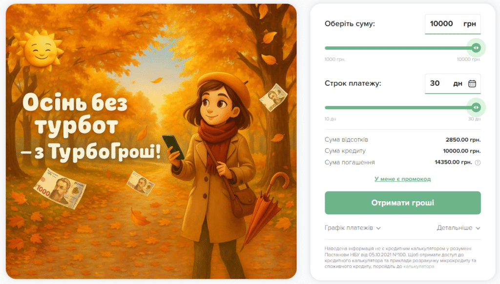This screenshot has height=284, width=500.
Task: Click the 1000 грн. minimum label
Action: 335,59
